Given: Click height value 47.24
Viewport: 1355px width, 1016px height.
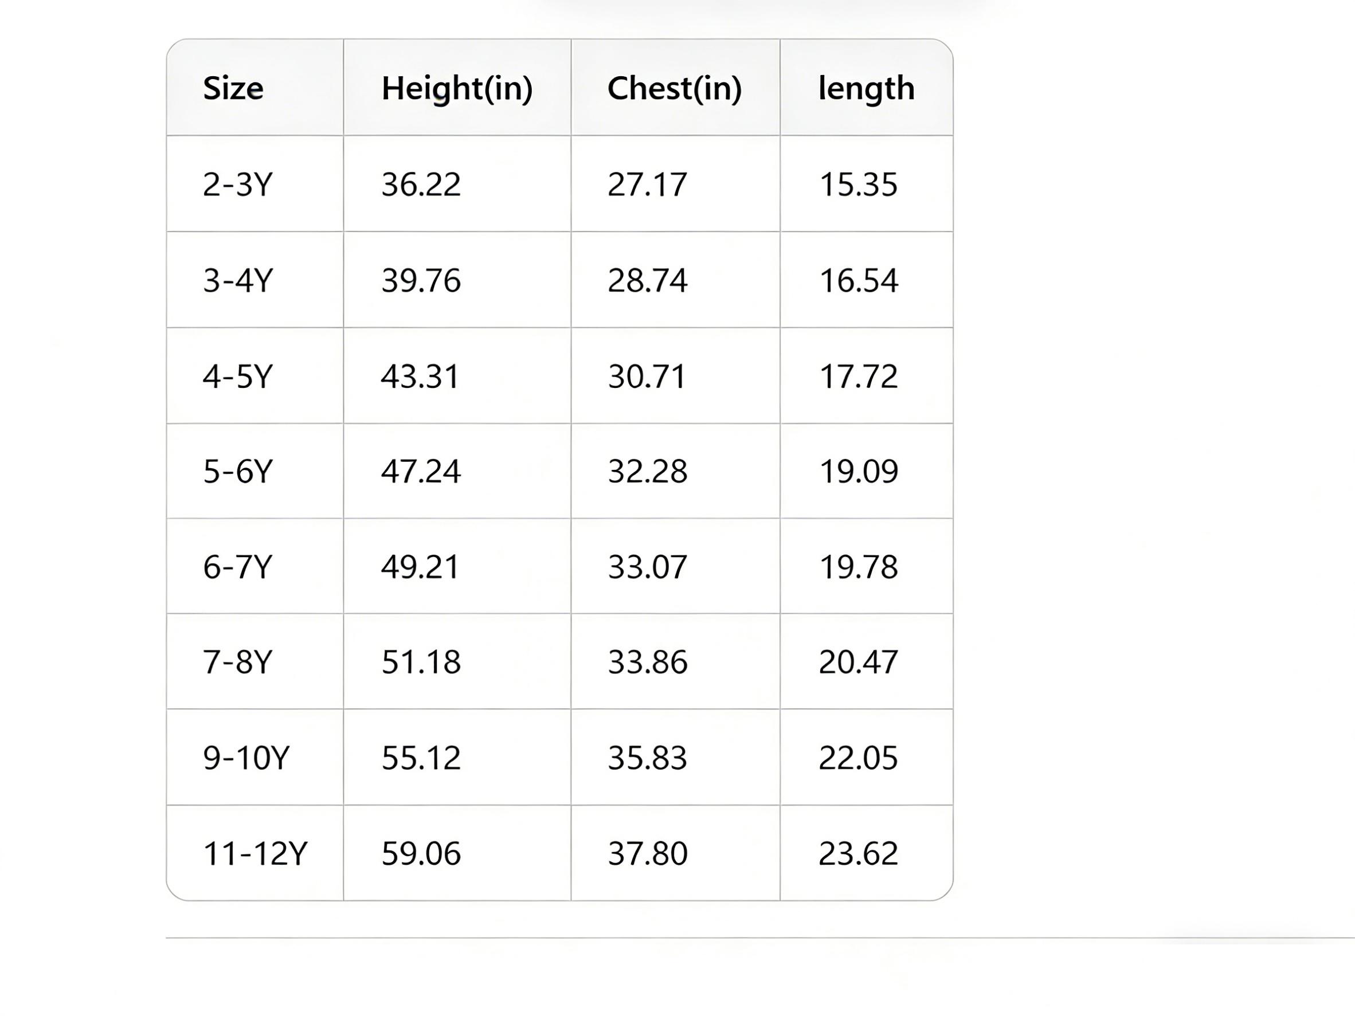Looking at the screenshot, I should [x=421, y=472].
